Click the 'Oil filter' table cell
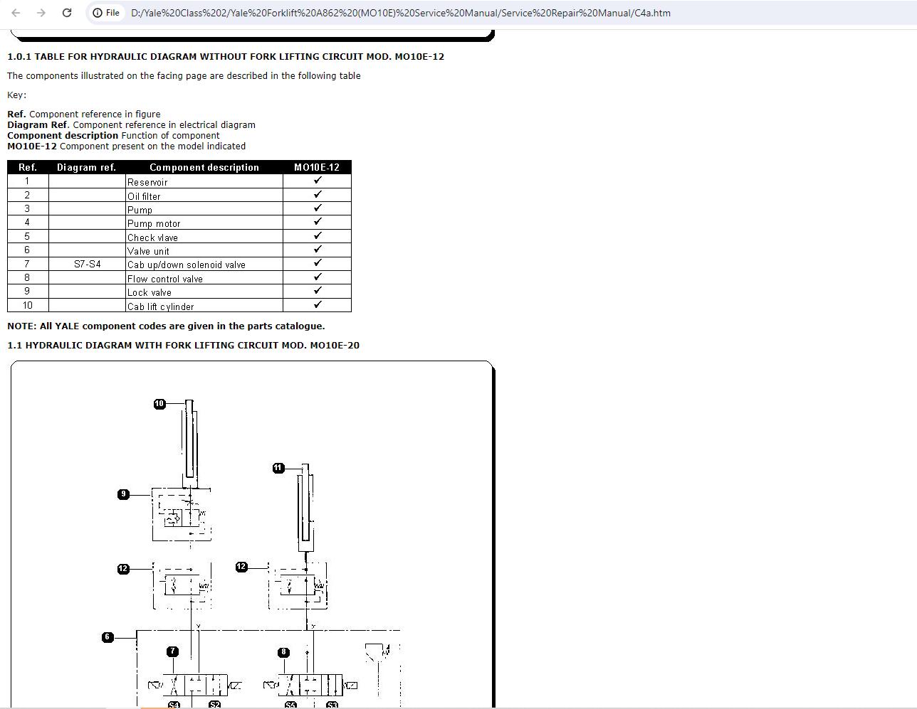917x709 pixels. coord(204,196)
